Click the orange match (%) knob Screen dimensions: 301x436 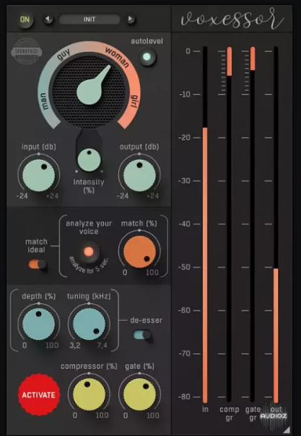[x=139, y=252]
